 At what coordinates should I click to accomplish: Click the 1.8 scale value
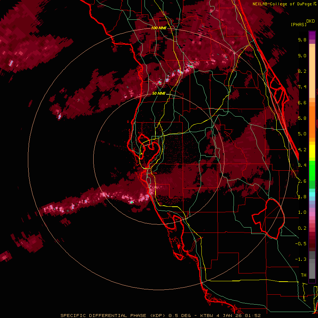tap(302, 197)
